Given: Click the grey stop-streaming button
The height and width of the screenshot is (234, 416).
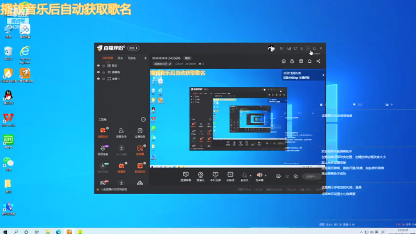Looking at the screenshot, I should 311,176.
